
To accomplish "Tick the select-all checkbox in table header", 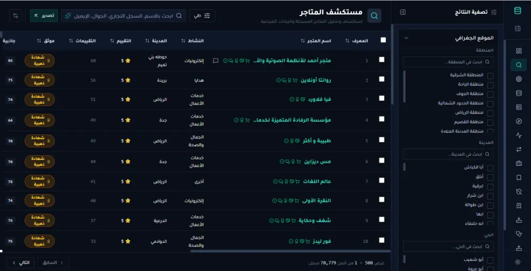I will click(383, 40).
